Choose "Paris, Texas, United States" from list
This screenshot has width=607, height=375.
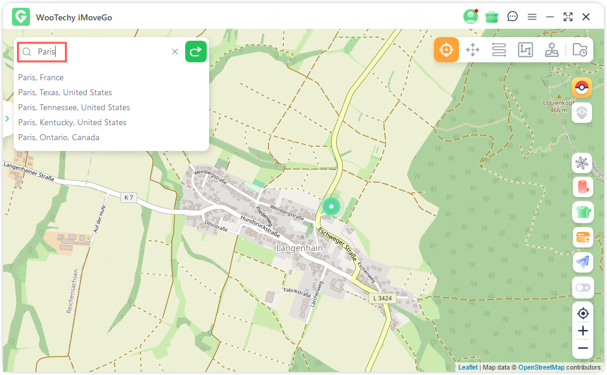[65, 92]
